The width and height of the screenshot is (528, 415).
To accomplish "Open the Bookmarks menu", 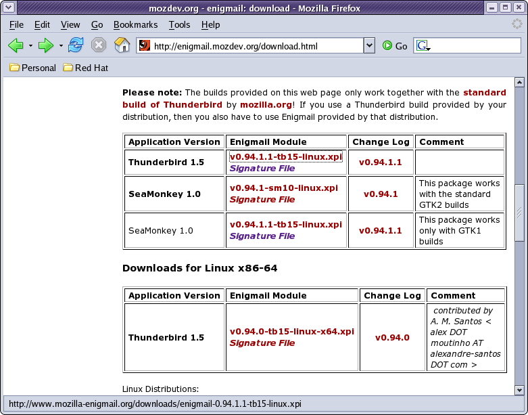I will 135,24.
